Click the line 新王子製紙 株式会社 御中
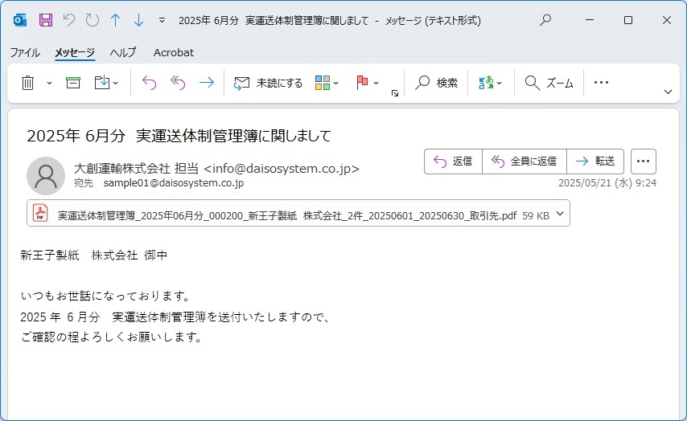This screenshot has height=421, width=687. [x=94, y=255]
